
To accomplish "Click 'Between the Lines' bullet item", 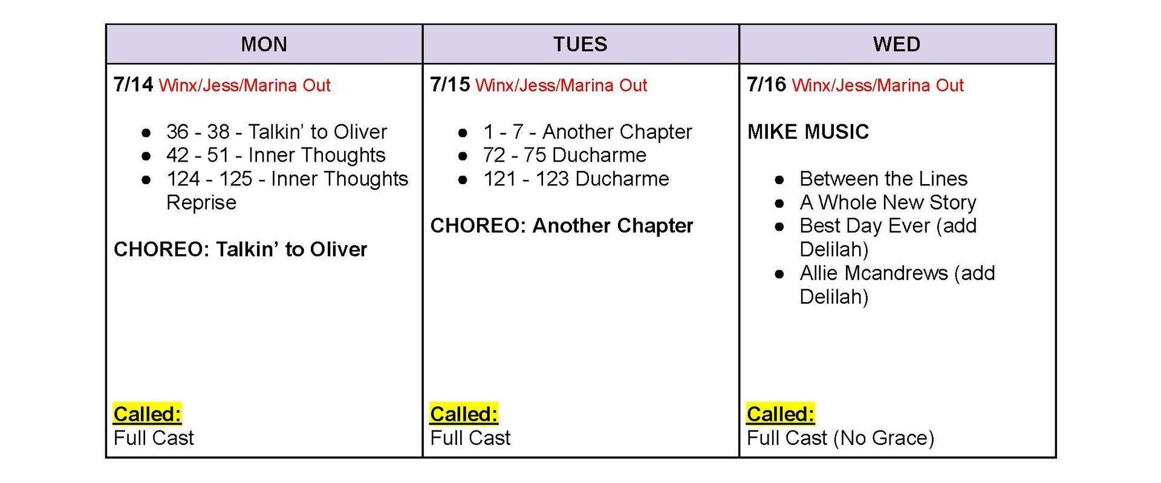I will 883,179.
